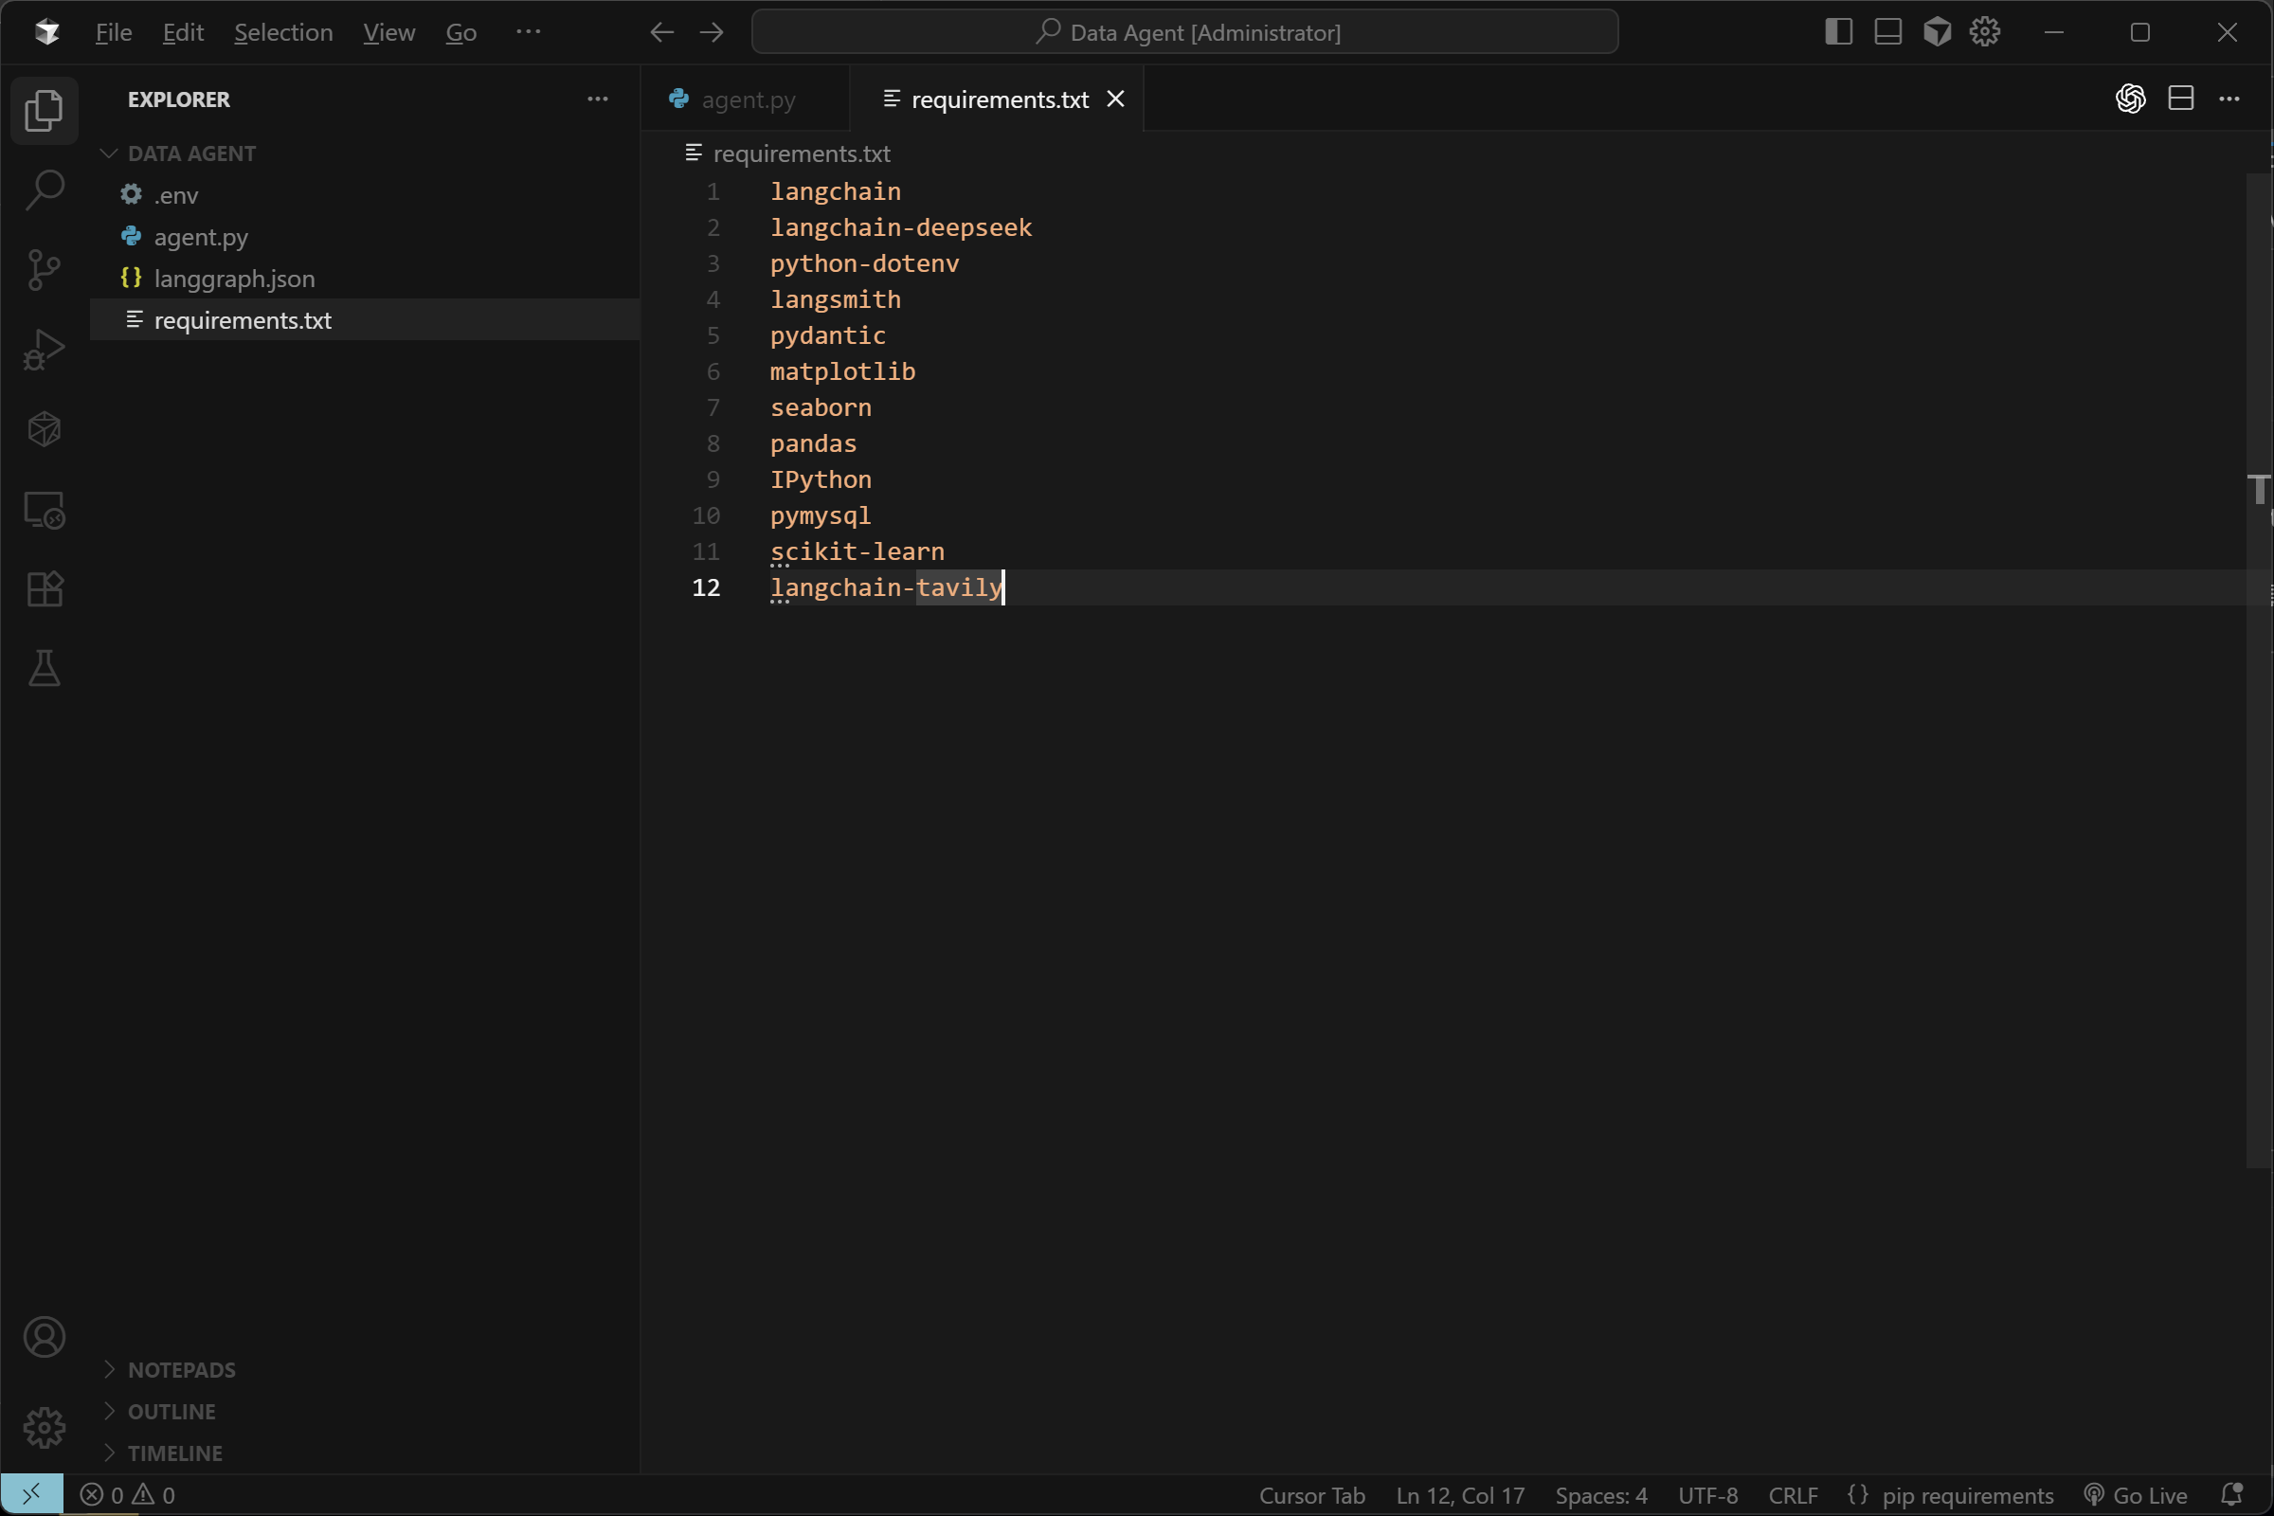Open editor More Actions ellipsis

click(x=2229, y=99)
